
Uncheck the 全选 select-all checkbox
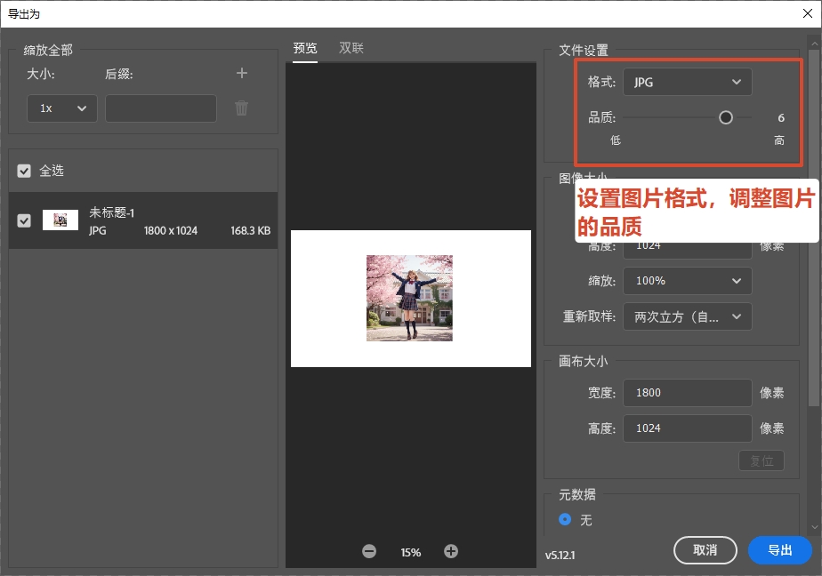pos(22,170)
